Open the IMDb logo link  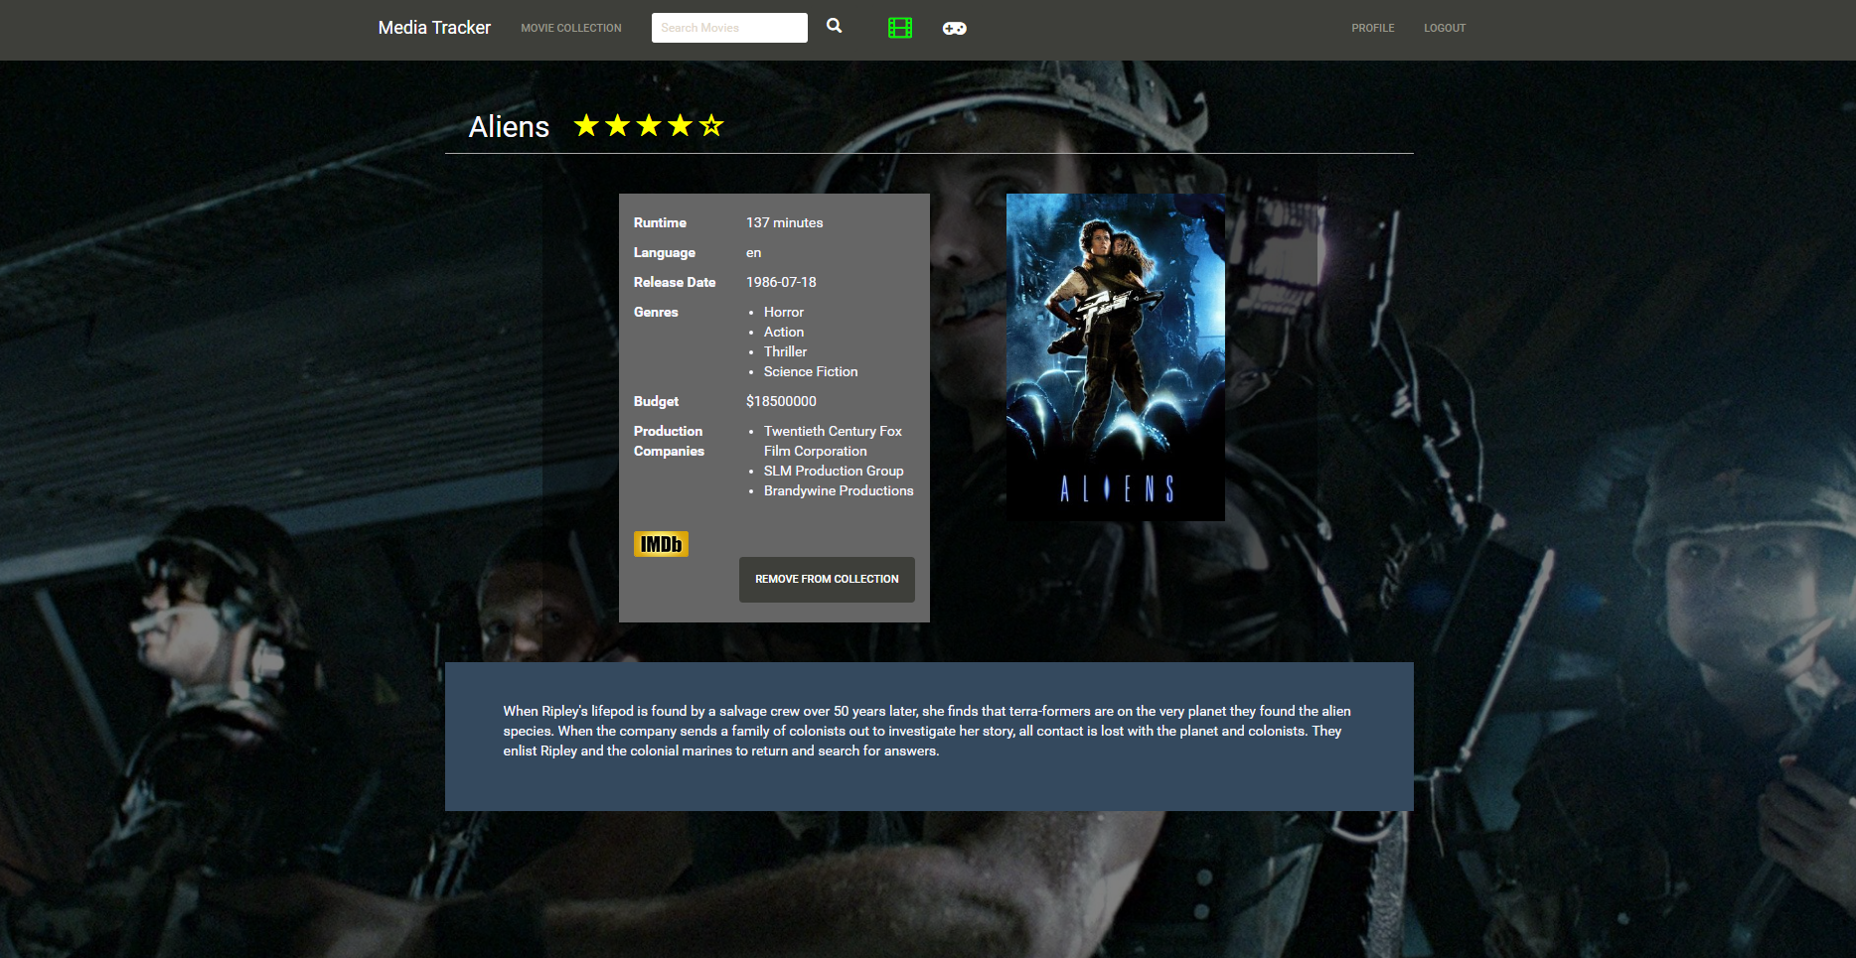pyautogui.click(x=661, y=544)
